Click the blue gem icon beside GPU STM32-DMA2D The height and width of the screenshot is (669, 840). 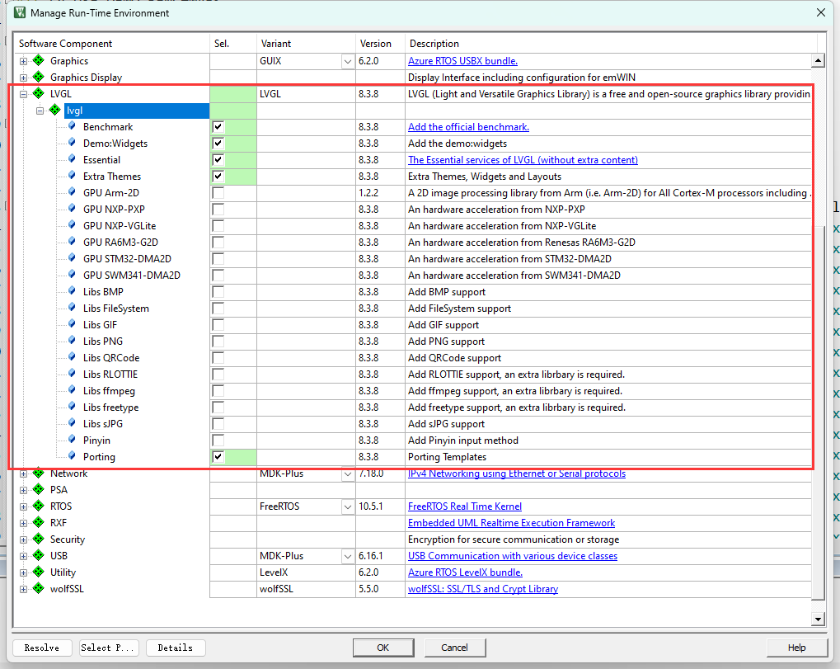72,258
